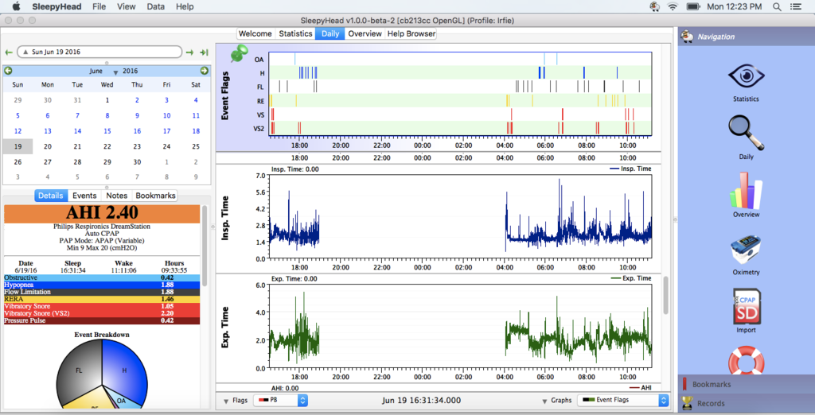Screen dimensions: 815x415
Task: Open the File menu
Action: [99, 6]
